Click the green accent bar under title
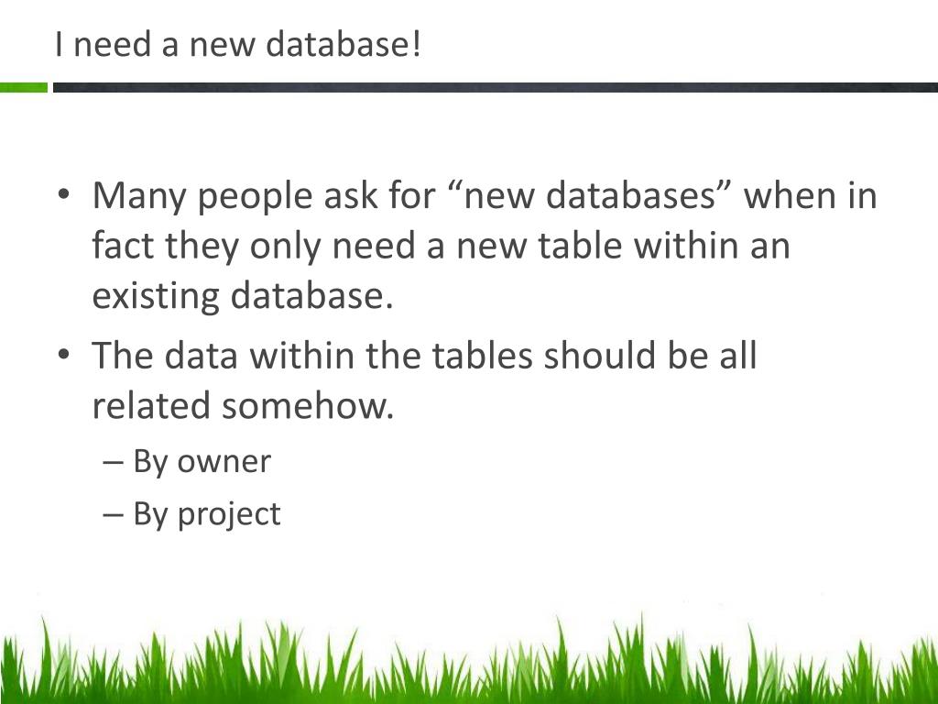This screenshot has height=704, width=938. point(24,87)
